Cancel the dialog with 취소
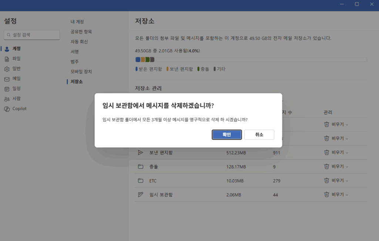Image resolution: width=379 pixels, height=241 pixels. 259,134
